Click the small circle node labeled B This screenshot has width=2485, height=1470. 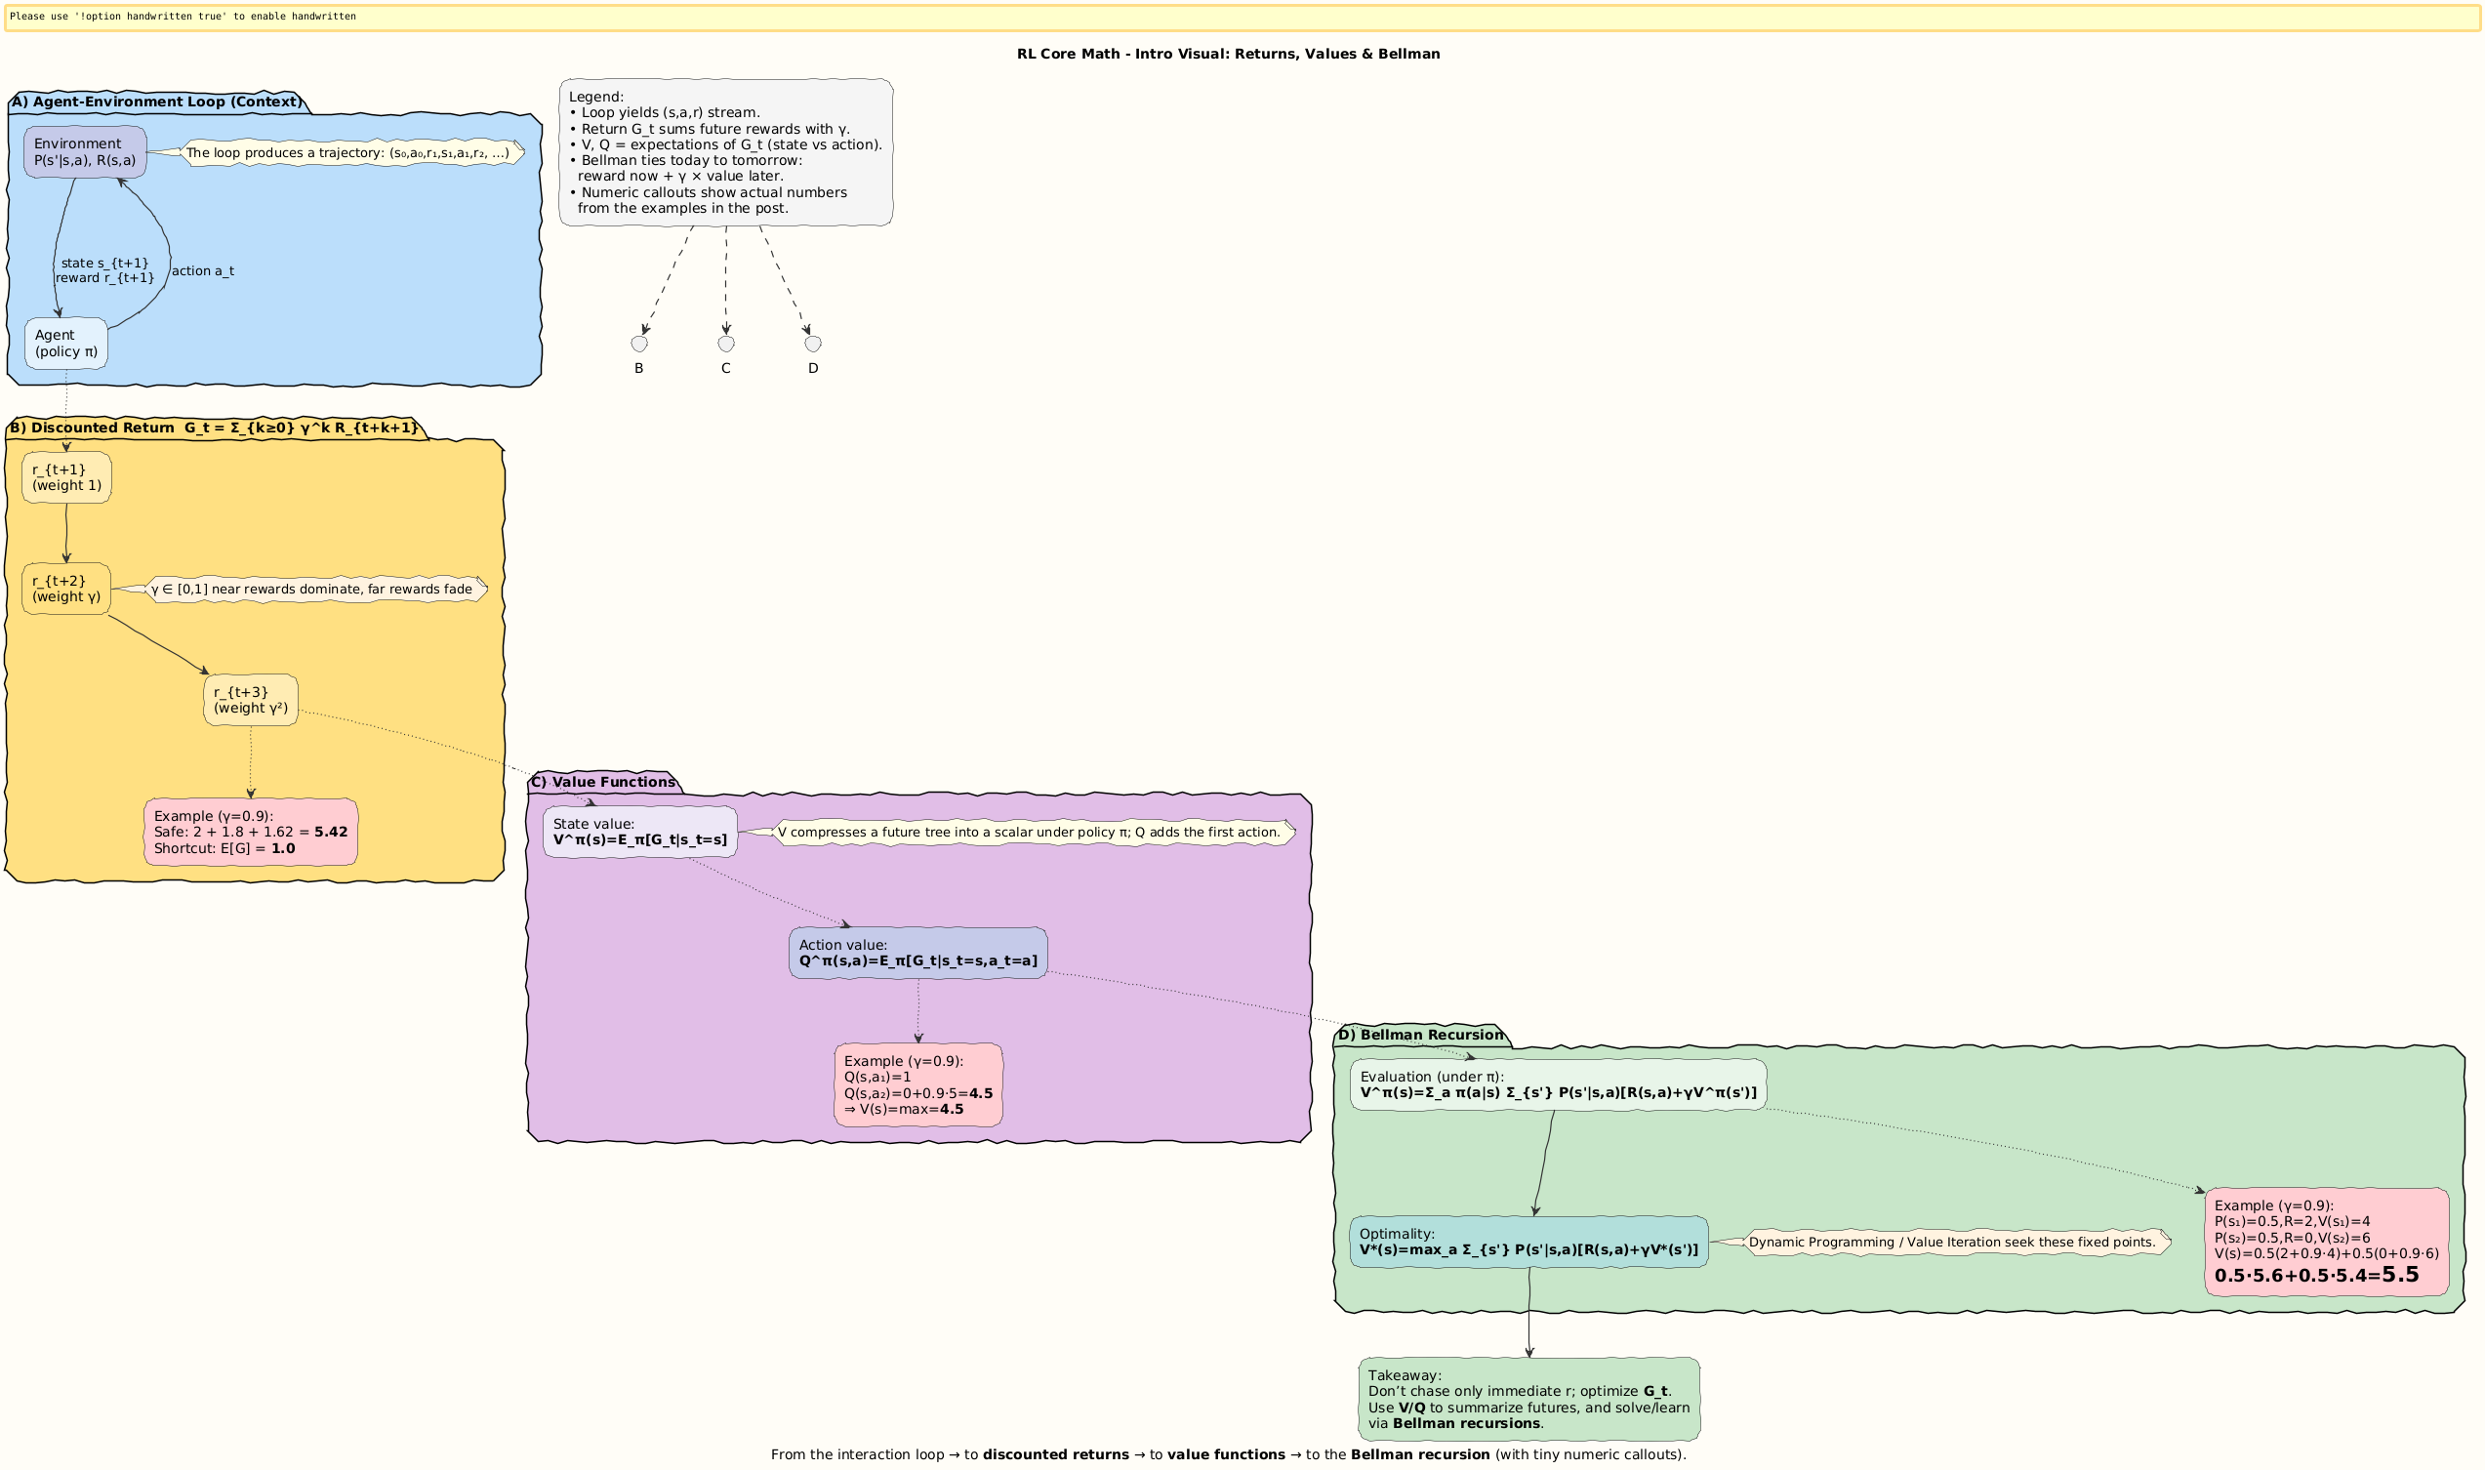click(x=639, y=344)
